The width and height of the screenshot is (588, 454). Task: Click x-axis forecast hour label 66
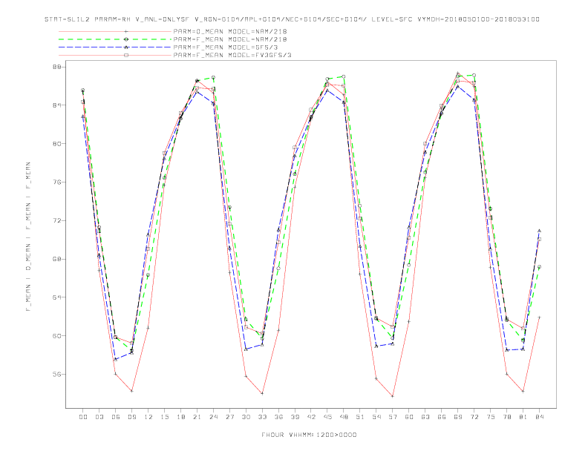coord(442,417)
